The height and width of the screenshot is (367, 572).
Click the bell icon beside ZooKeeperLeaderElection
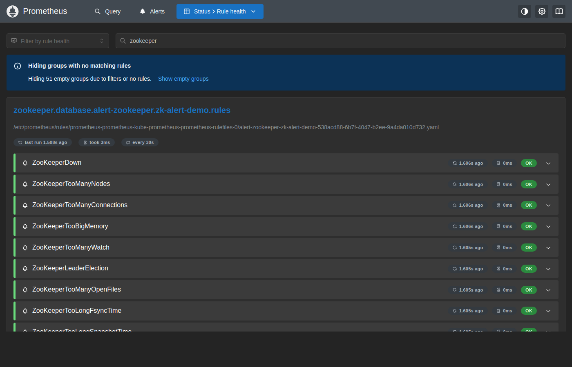[x=25, y=269]
